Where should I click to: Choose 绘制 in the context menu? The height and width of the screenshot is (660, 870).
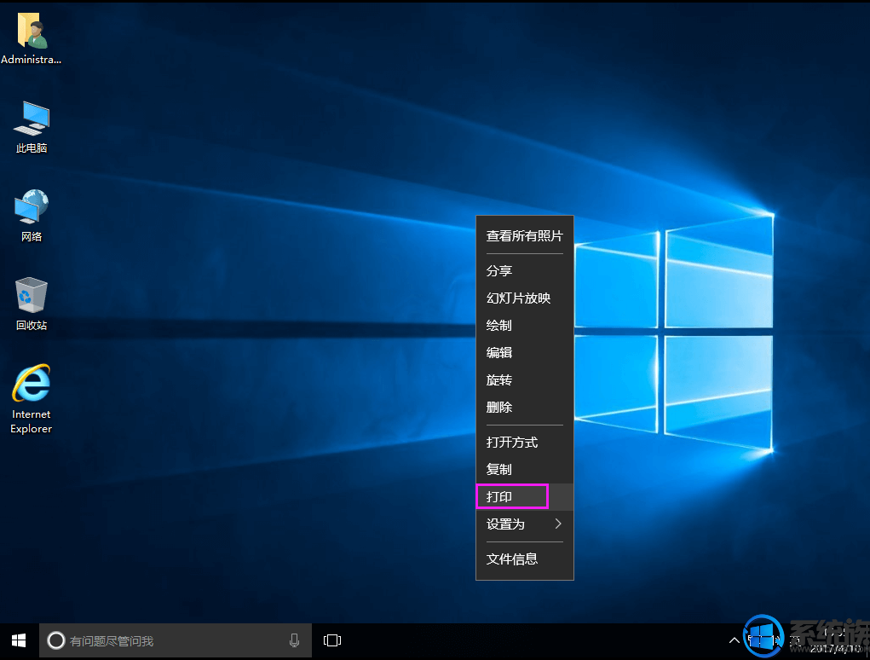[524, 325]
